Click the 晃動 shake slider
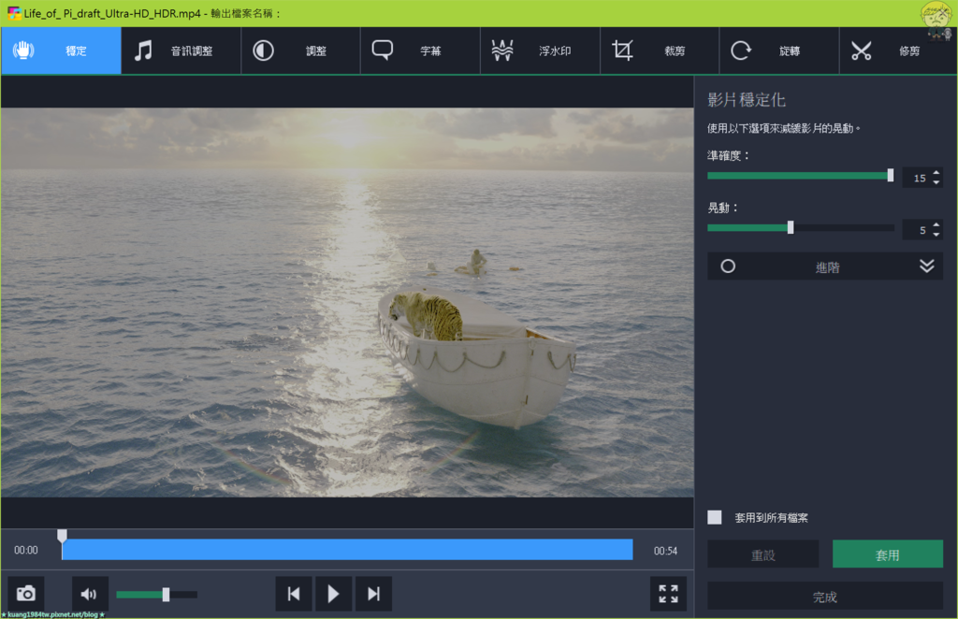This screenshot has height=619, width=958. [x=801, y=228]
